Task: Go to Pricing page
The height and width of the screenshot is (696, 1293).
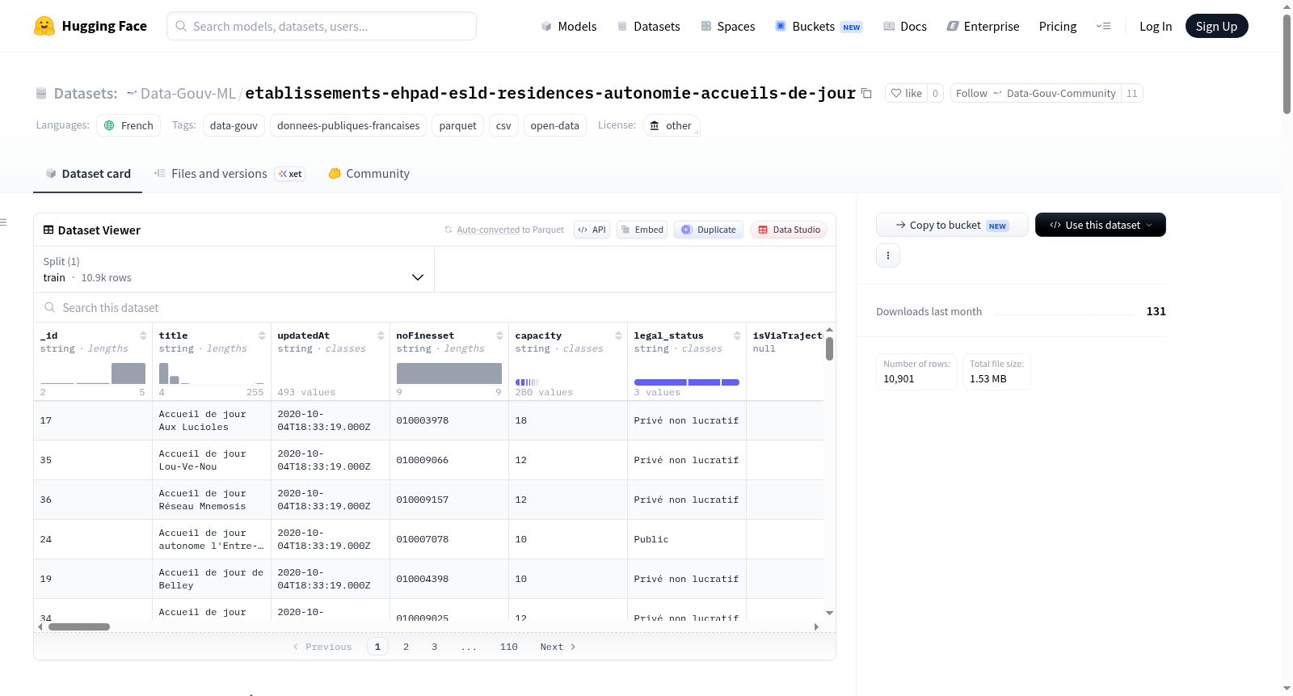Action: coord(1058,26)
